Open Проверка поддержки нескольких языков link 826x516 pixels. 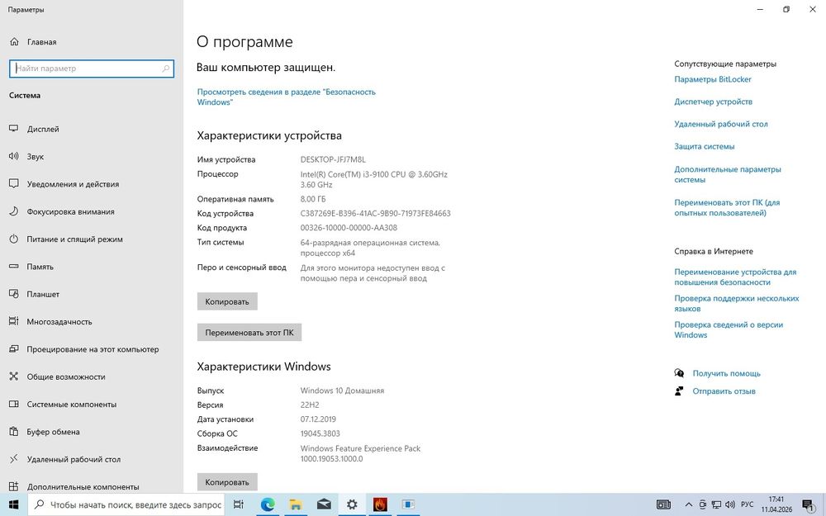[737, 303]
